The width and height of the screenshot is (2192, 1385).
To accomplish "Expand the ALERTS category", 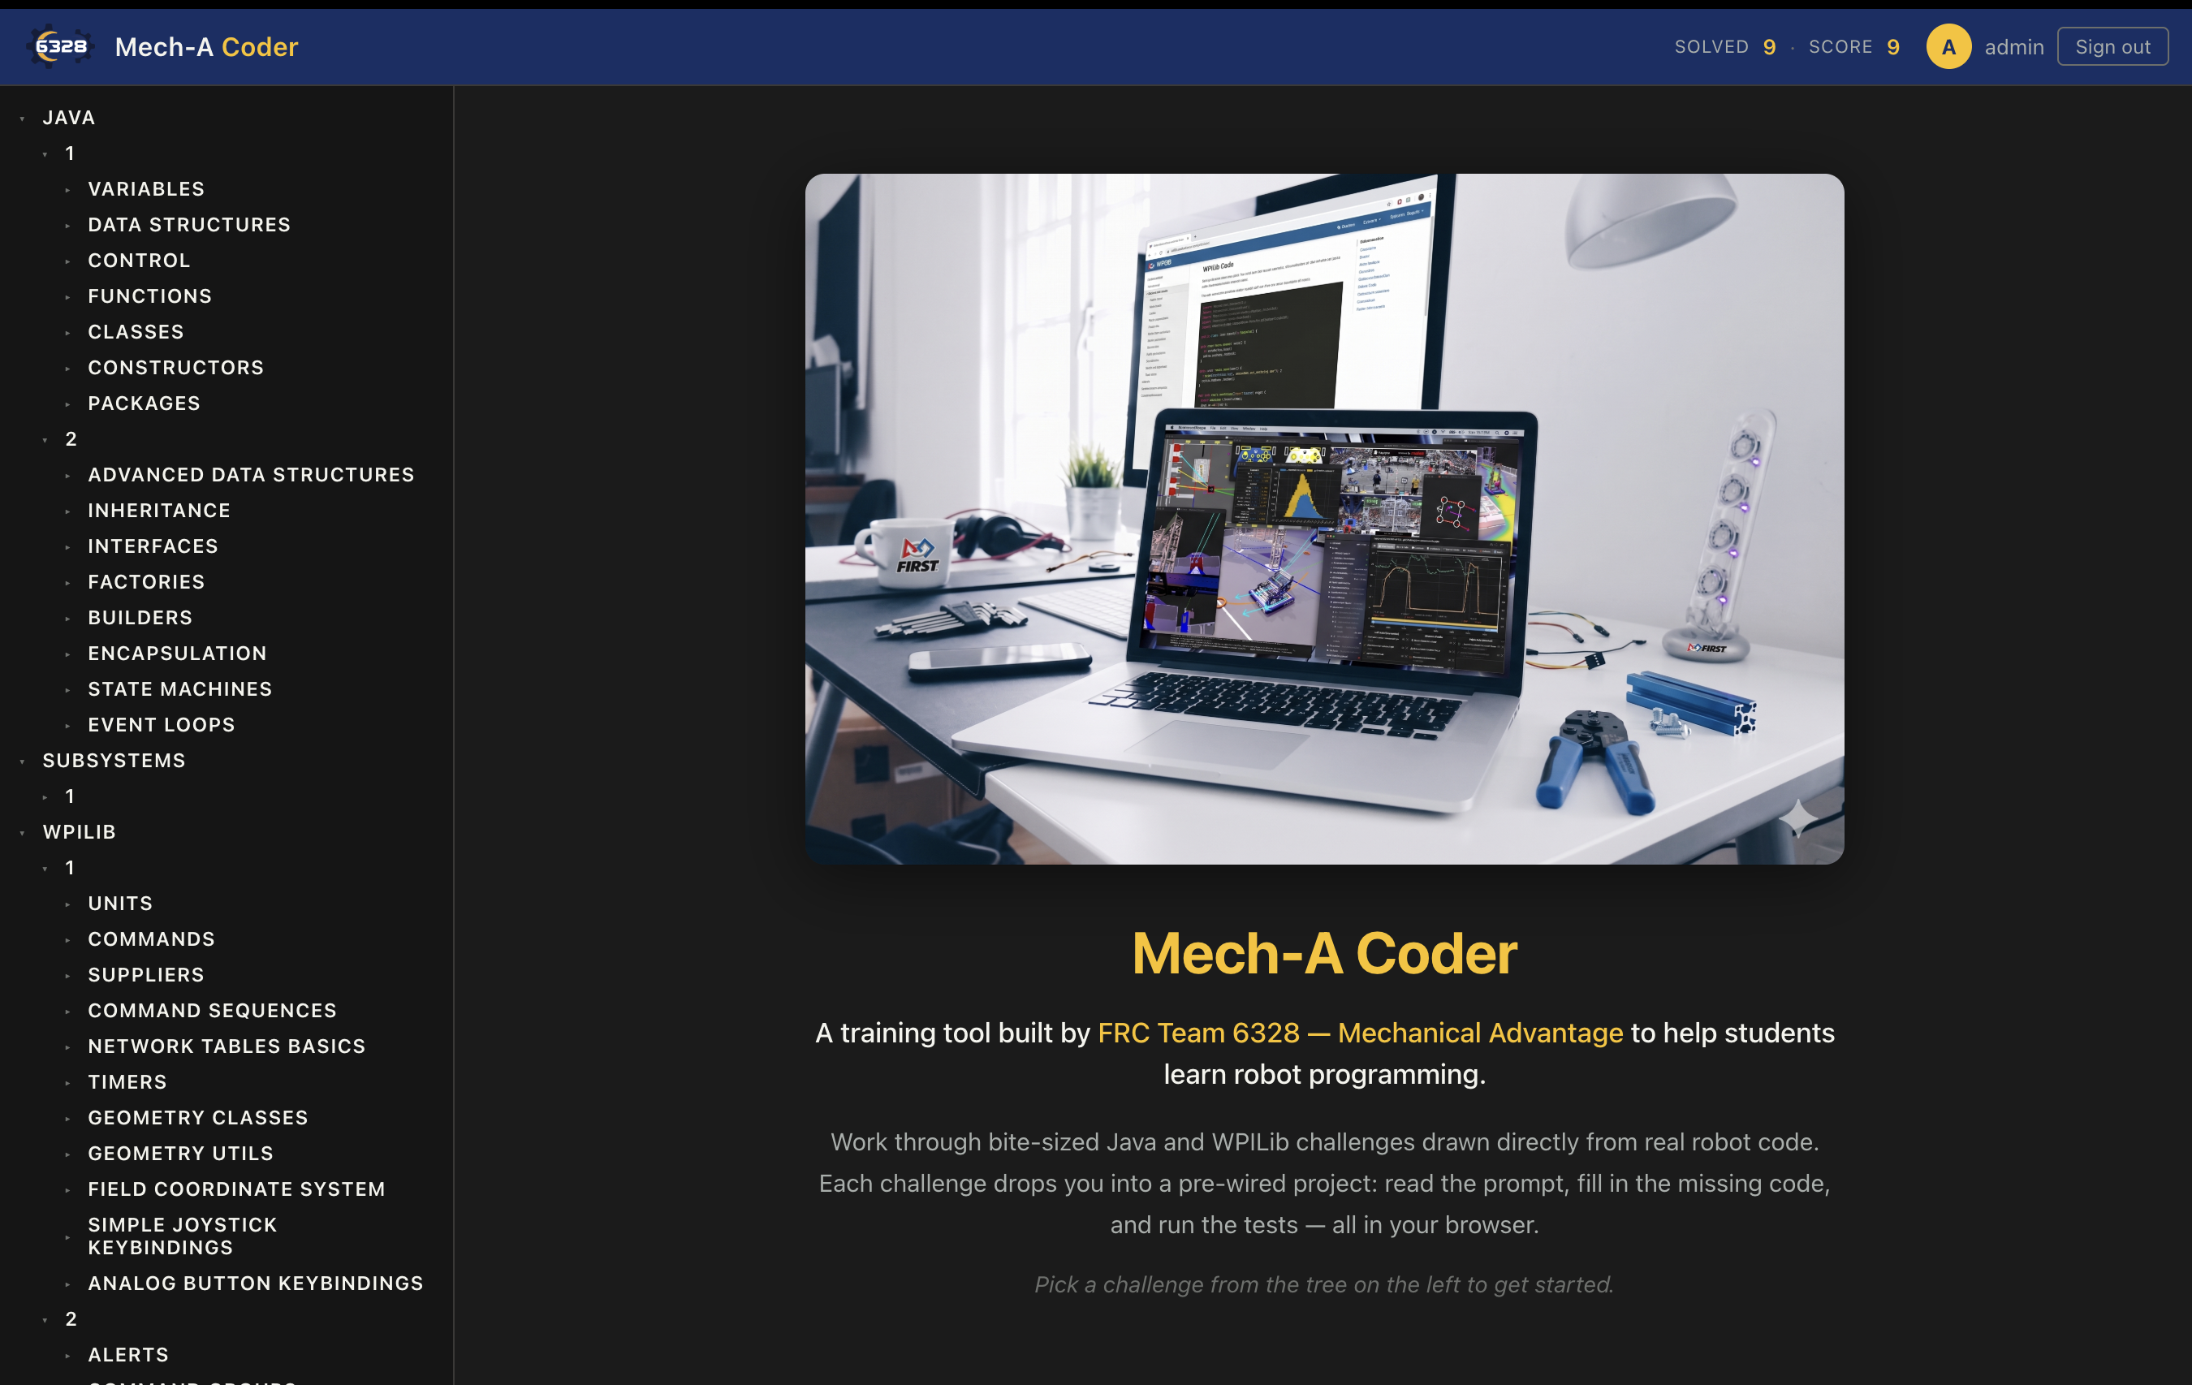I will pyautogui.click(x=128, y=1355).
